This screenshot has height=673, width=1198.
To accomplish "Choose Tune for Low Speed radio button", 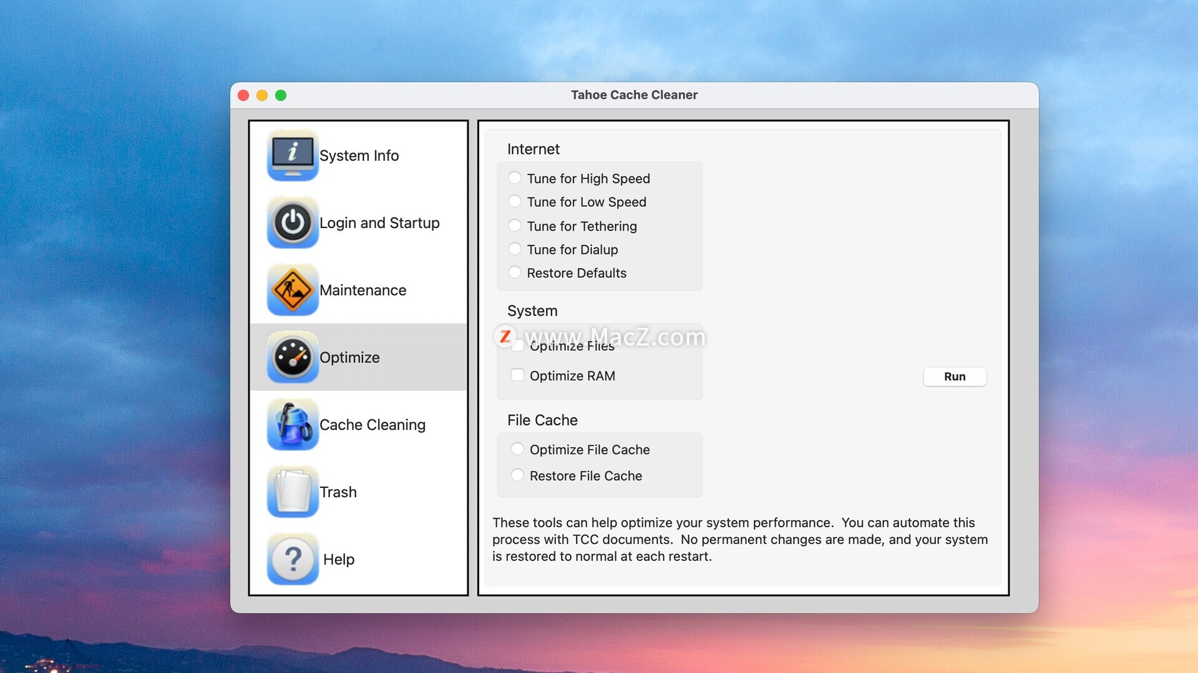I will click(515, 201).
